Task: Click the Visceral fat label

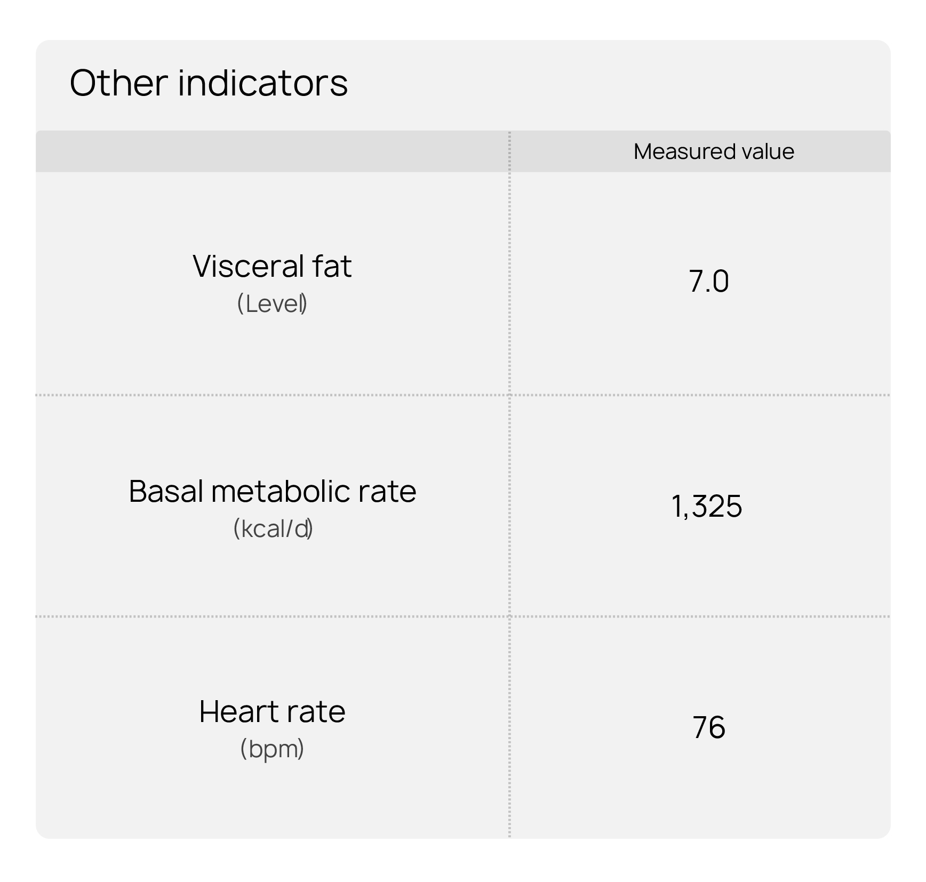Action: point(272,266)
